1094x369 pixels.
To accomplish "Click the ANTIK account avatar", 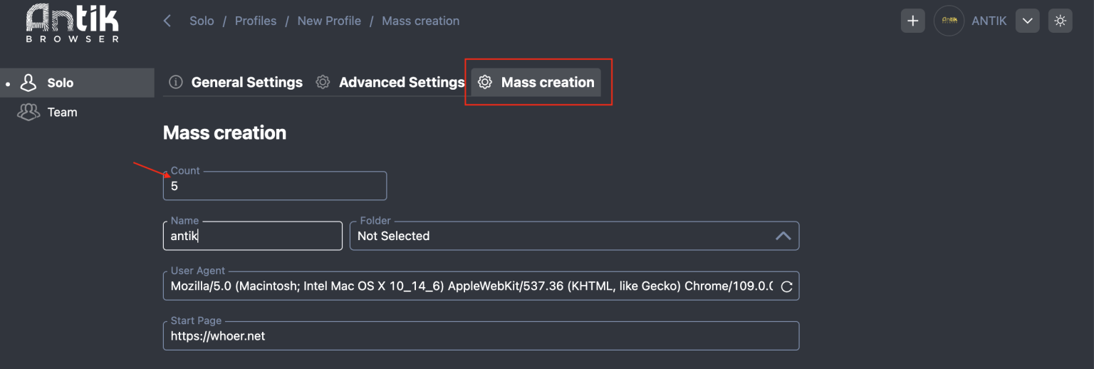I will (949, 21).
